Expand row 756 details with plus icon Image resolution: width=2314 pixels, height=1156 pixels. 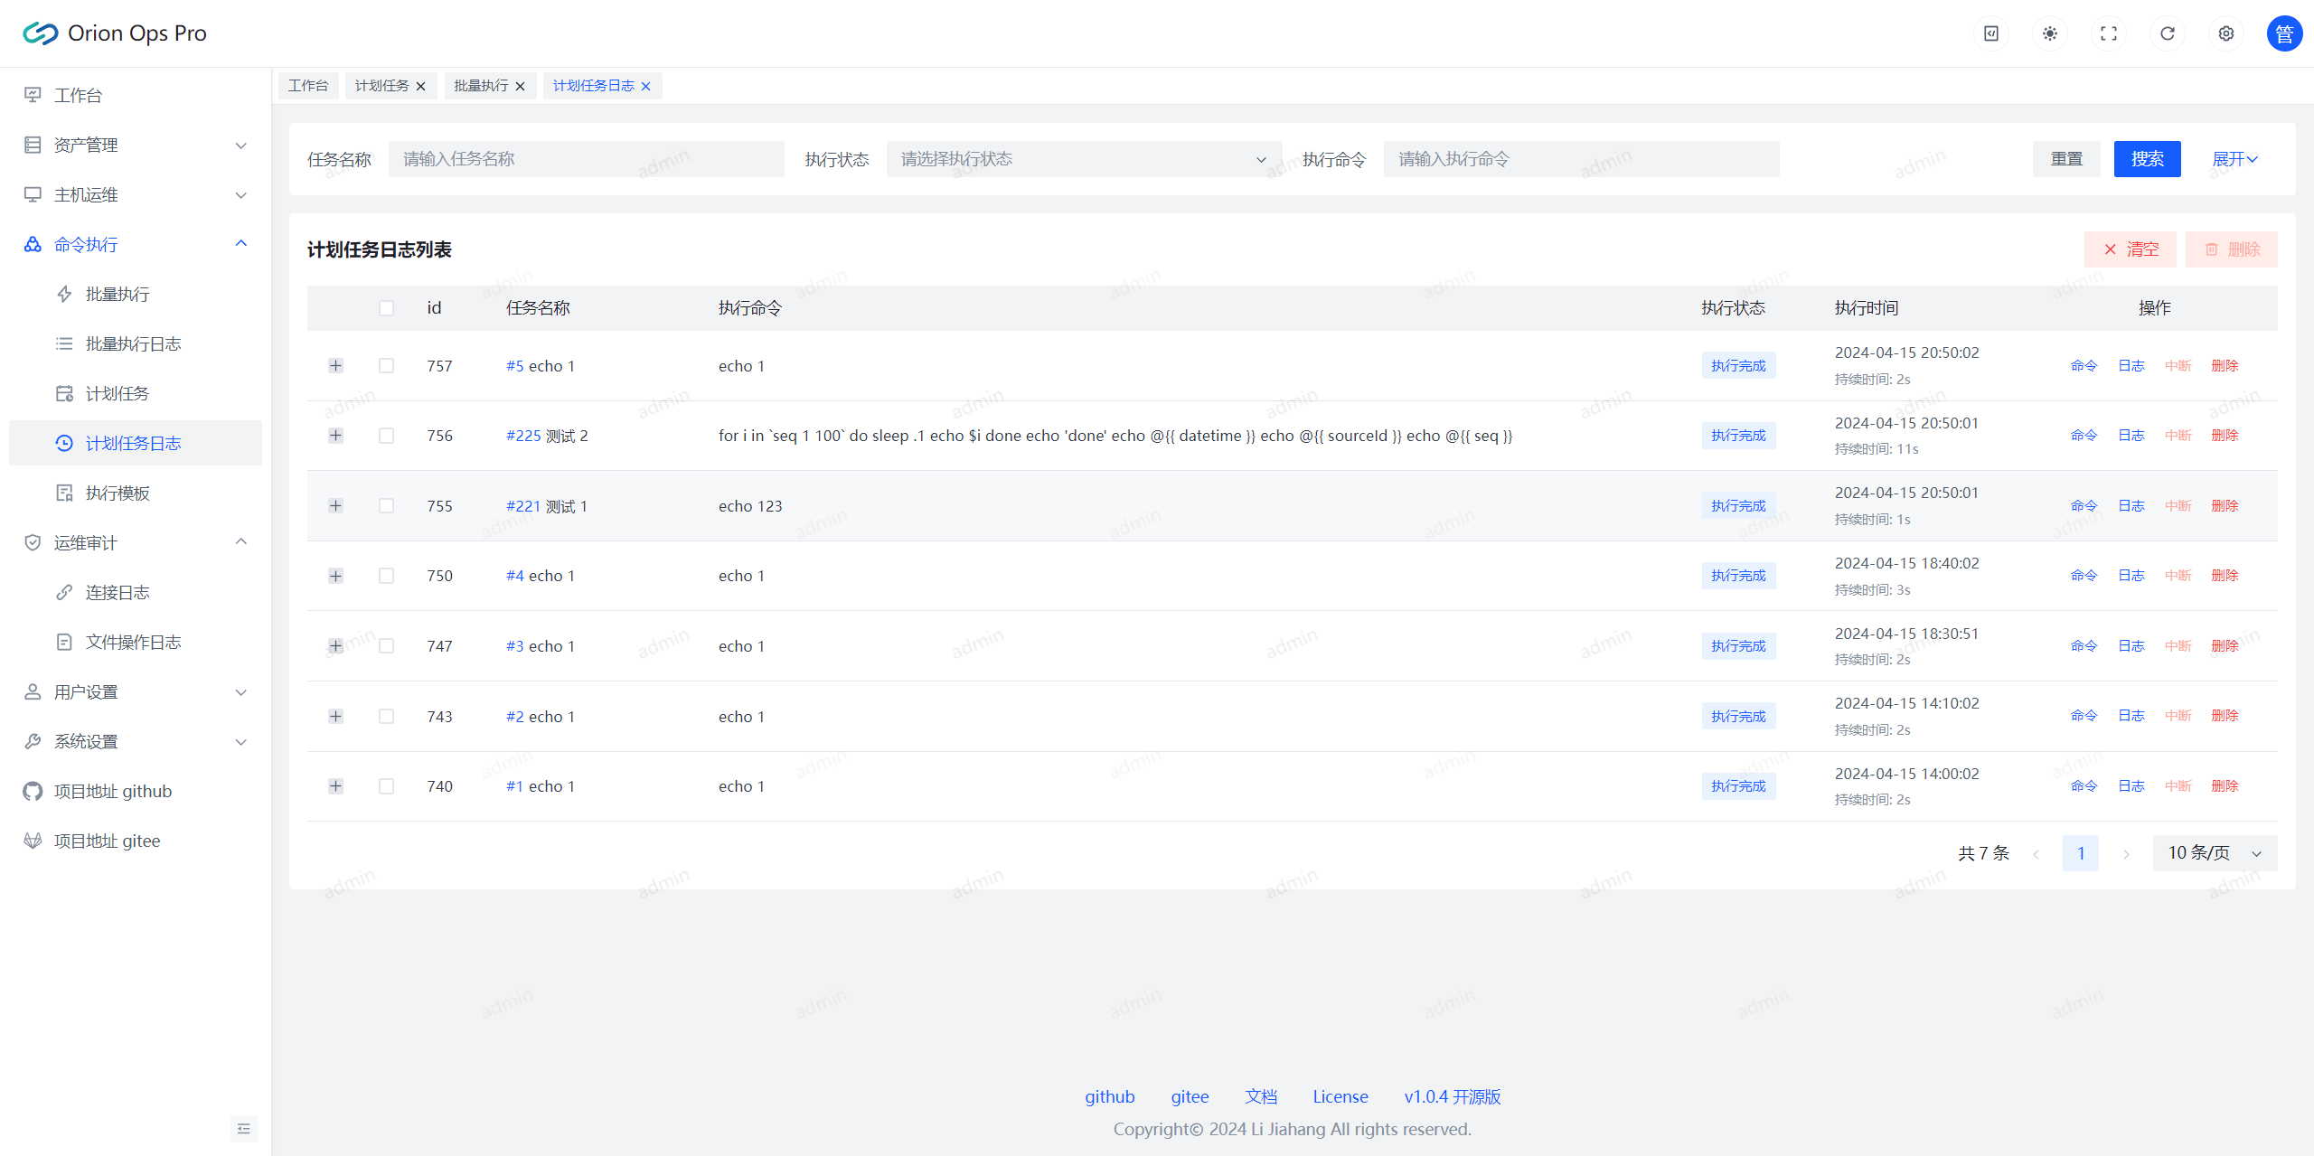point(335,436)
